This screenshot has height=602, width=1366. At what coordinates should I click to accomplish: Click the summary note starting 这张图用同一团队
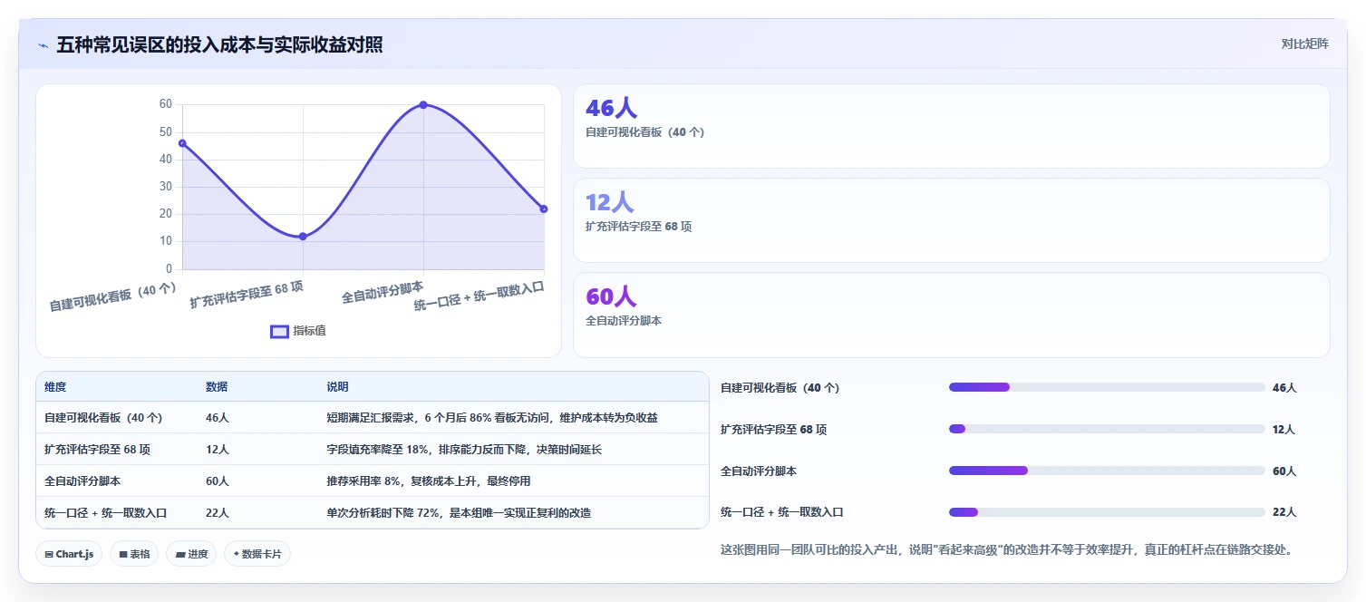[1006, 549]
